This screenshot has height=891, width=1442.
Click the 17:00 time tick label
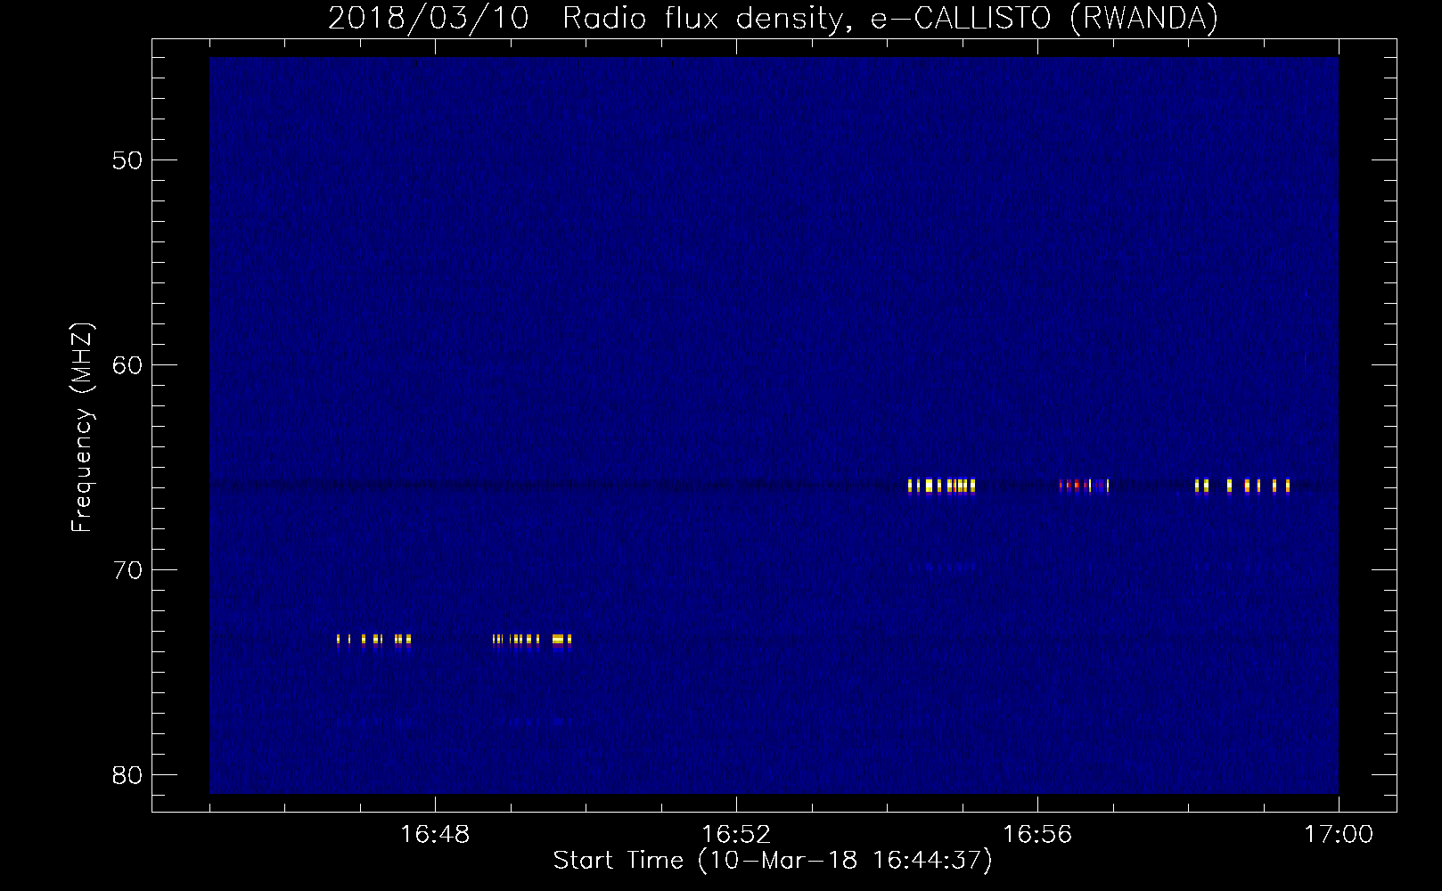[1339, 835]
